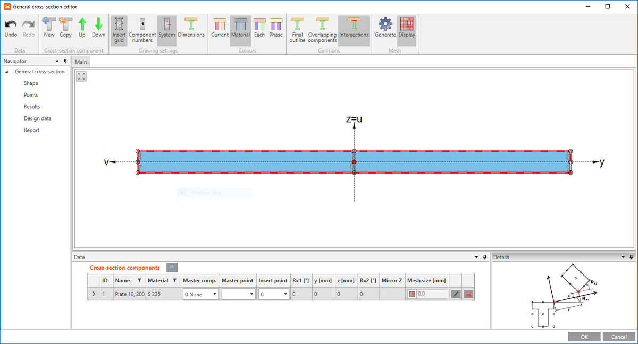Open the Points page in Navigator
The height and width of the screenshot is (344, 638).
pyautogui.click(x=31, y=94)
